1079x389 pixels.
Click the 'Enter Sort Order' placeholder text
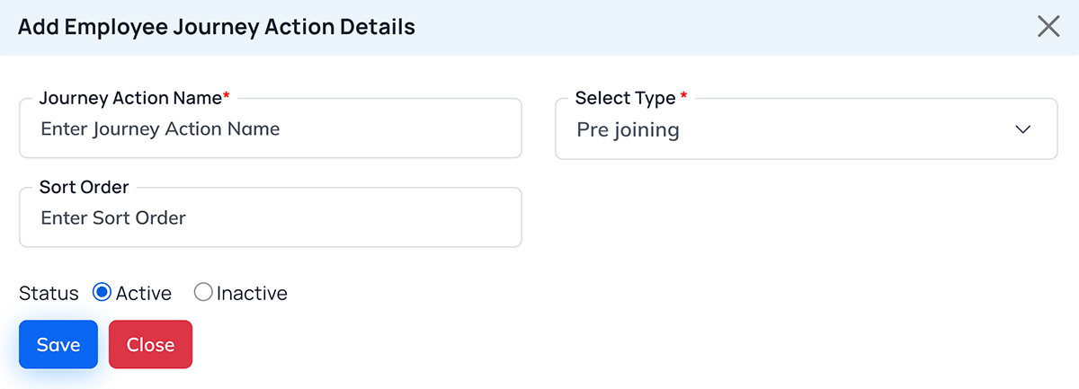point(113,217)
